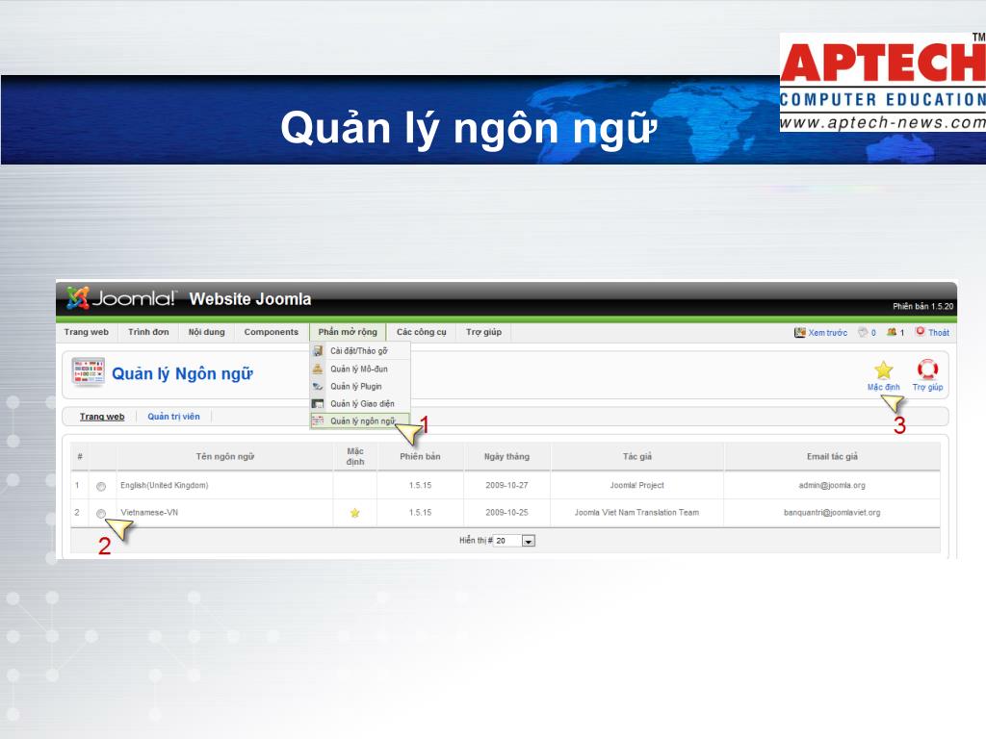Choose Quản lý Mô-đun from the dropdown menu
This screenshot has height=739, width=986.
[x=360, y=369]
